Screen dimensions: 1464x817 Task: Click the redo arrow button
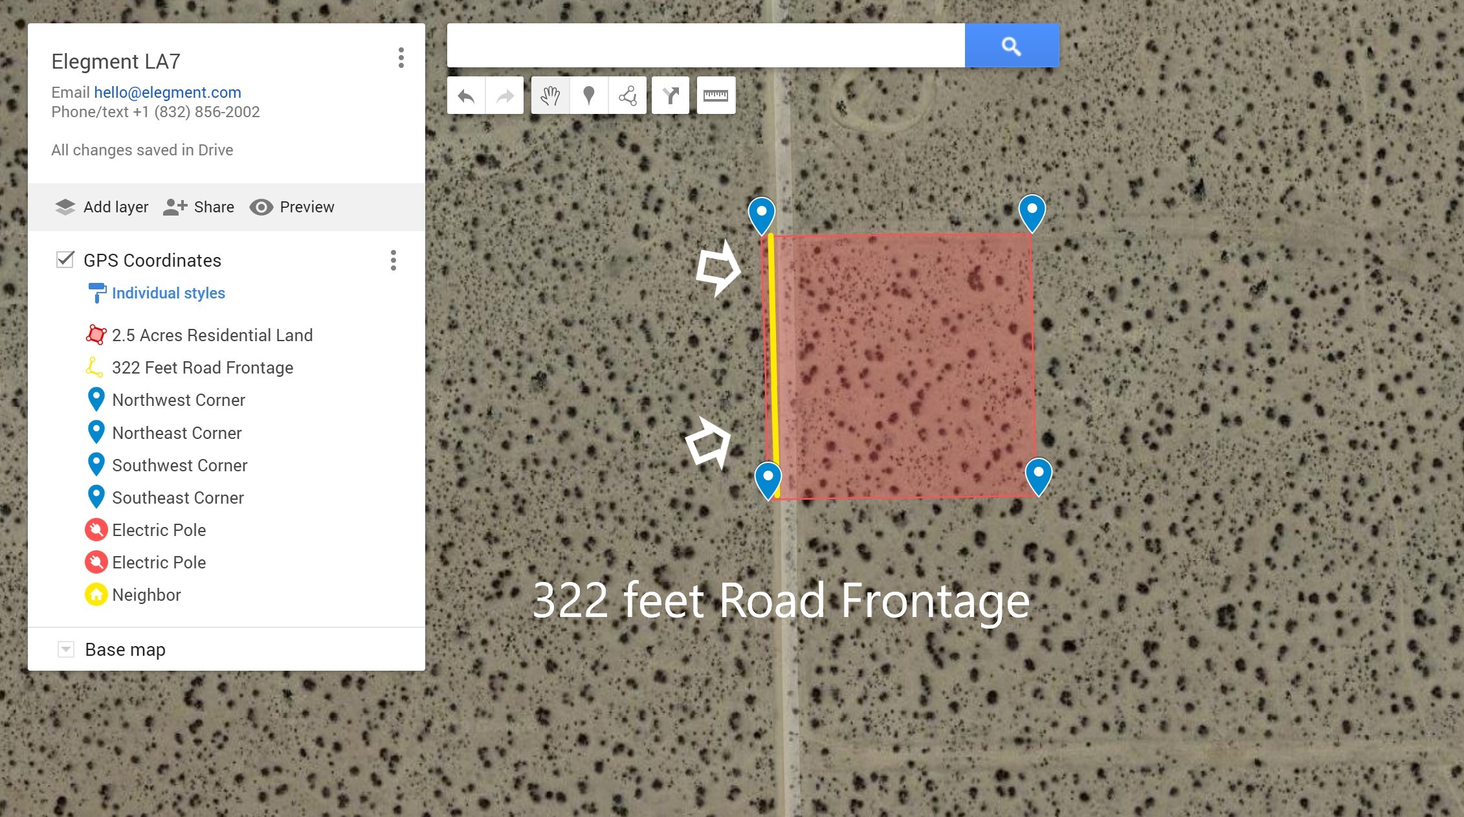click(504, 96)
